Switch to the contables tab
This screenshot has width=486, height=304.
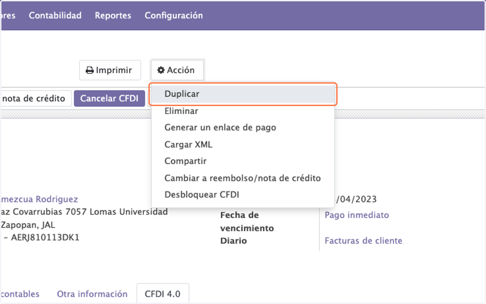[20, 294]
